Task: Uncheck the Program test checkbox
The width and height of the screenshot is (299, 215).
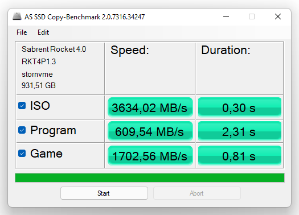Action: point(22,130)
